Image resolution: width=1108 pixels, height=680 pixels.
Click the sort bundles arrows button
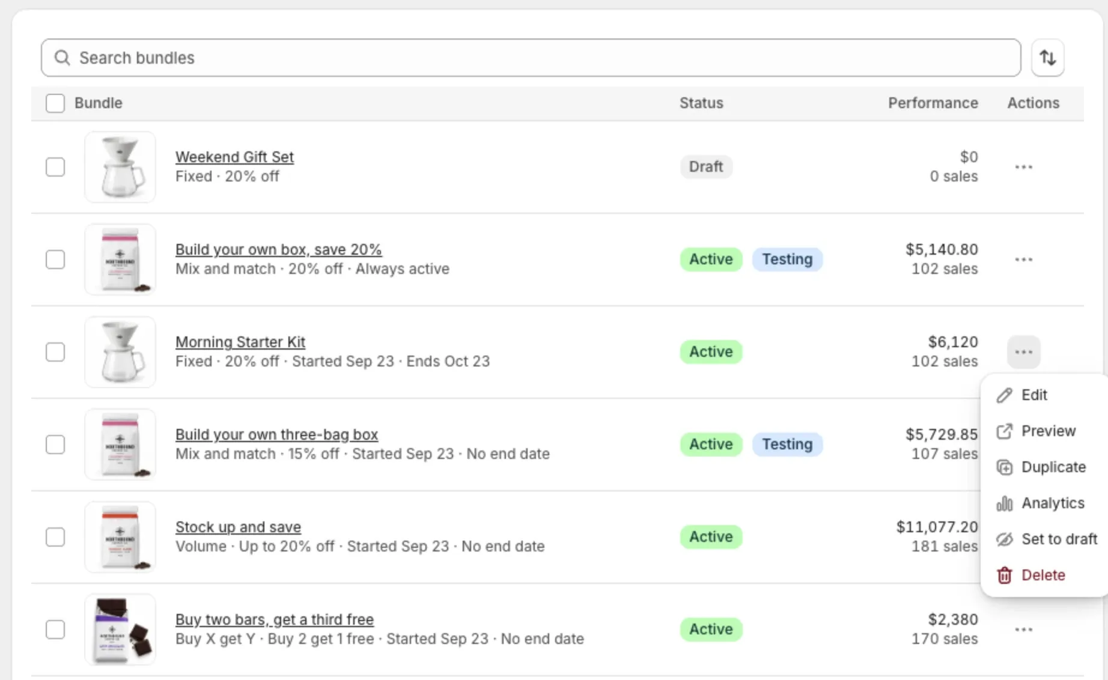pos(1047,58)
